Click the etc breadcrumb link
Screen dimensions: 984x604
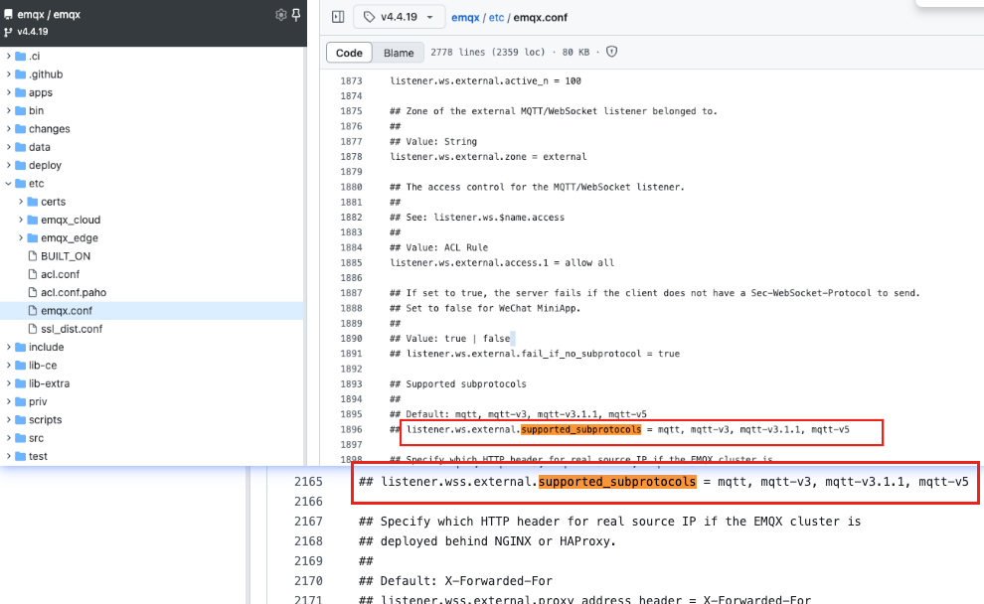tap(496, 18)
